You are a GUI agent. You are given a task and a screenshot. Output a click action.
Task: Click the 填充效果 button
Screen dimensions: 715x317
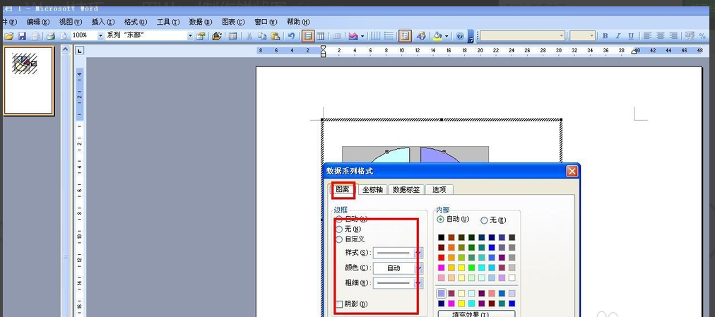(x=475, y=313)
